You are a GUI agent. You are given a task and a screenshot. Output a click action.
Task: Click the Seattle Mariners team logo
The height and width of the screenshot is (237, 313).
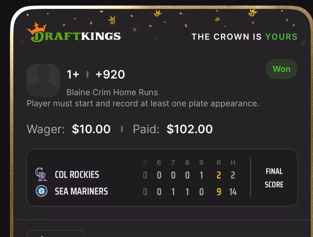coord(41,191)
